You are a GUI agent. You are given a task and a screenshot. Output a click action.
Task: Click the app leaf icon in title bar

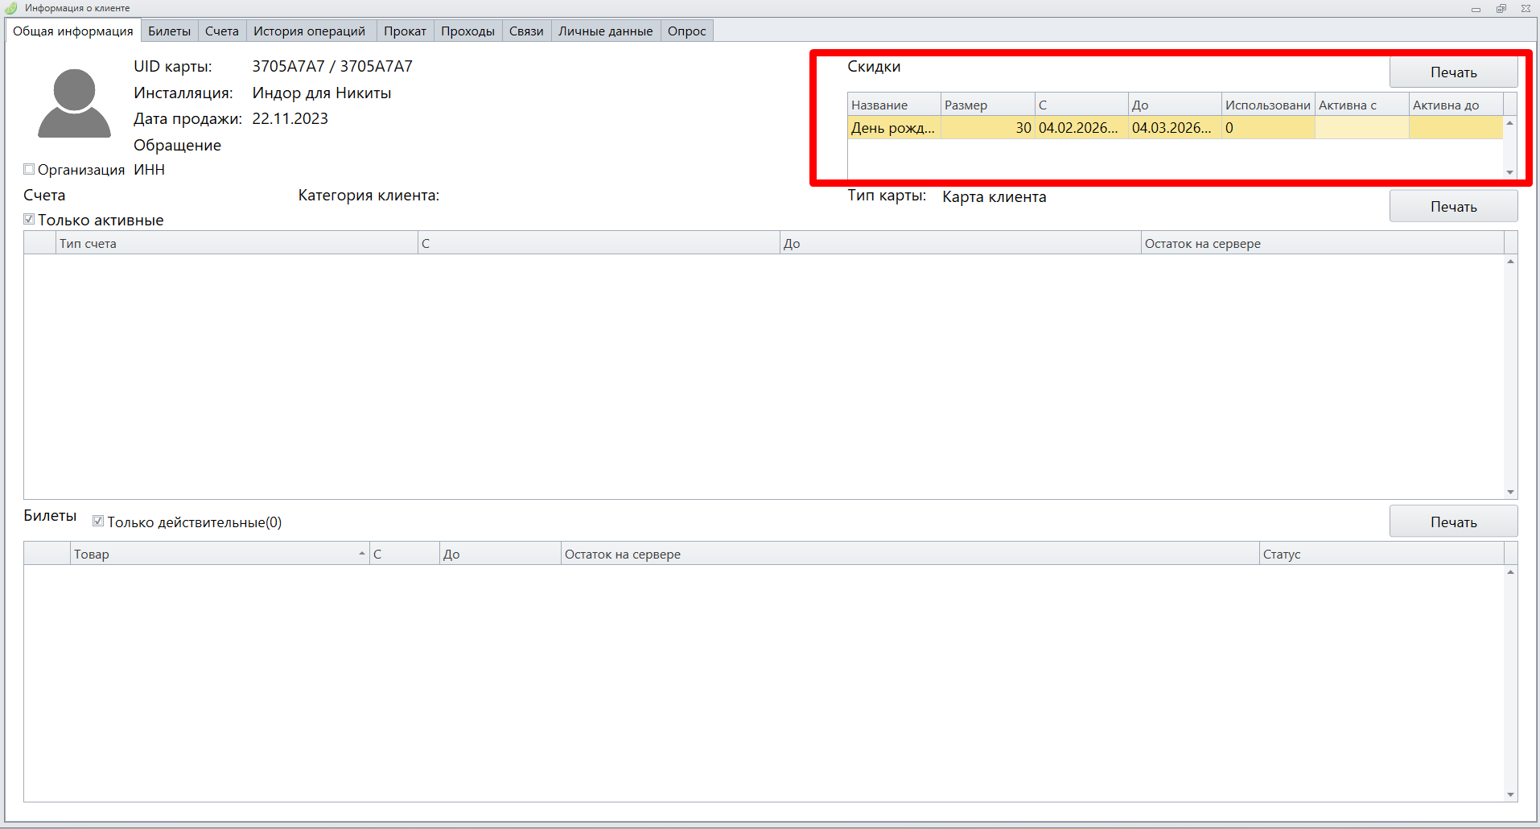tap(11, 8)
